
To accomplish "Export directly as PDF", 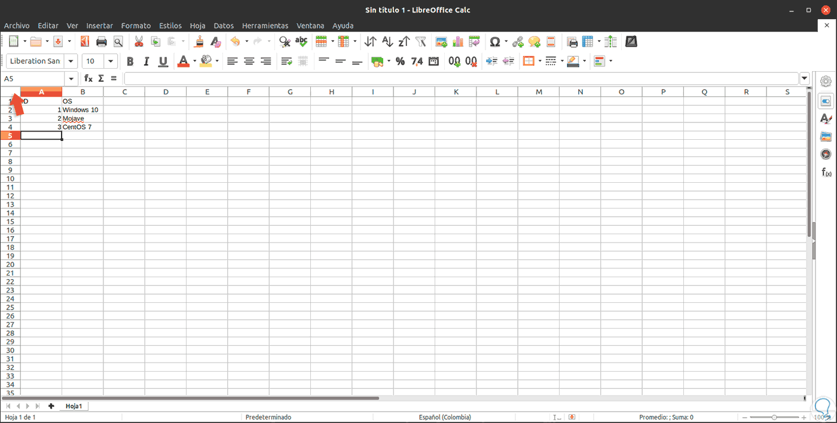I will tap(84, 41).
